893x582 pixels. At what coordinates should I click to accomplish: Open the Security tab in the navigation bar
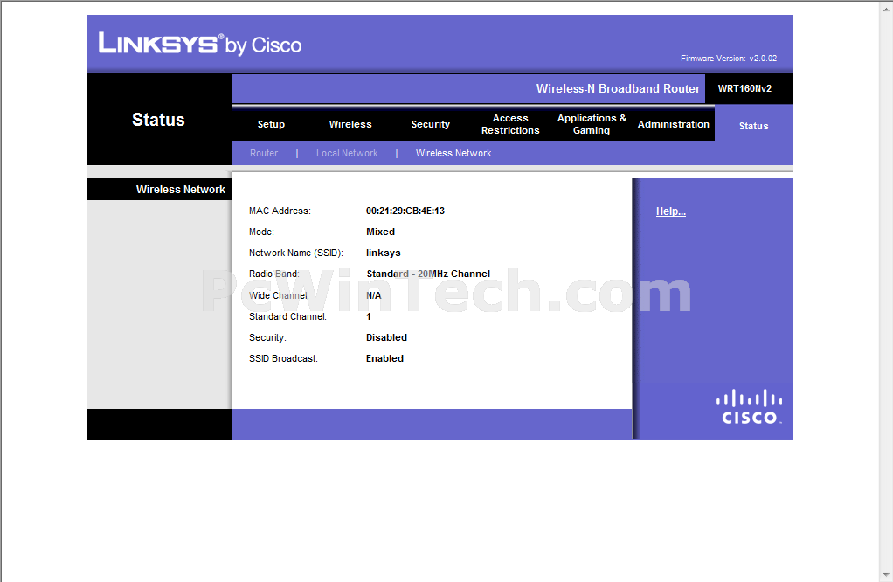tap(431, 124)
